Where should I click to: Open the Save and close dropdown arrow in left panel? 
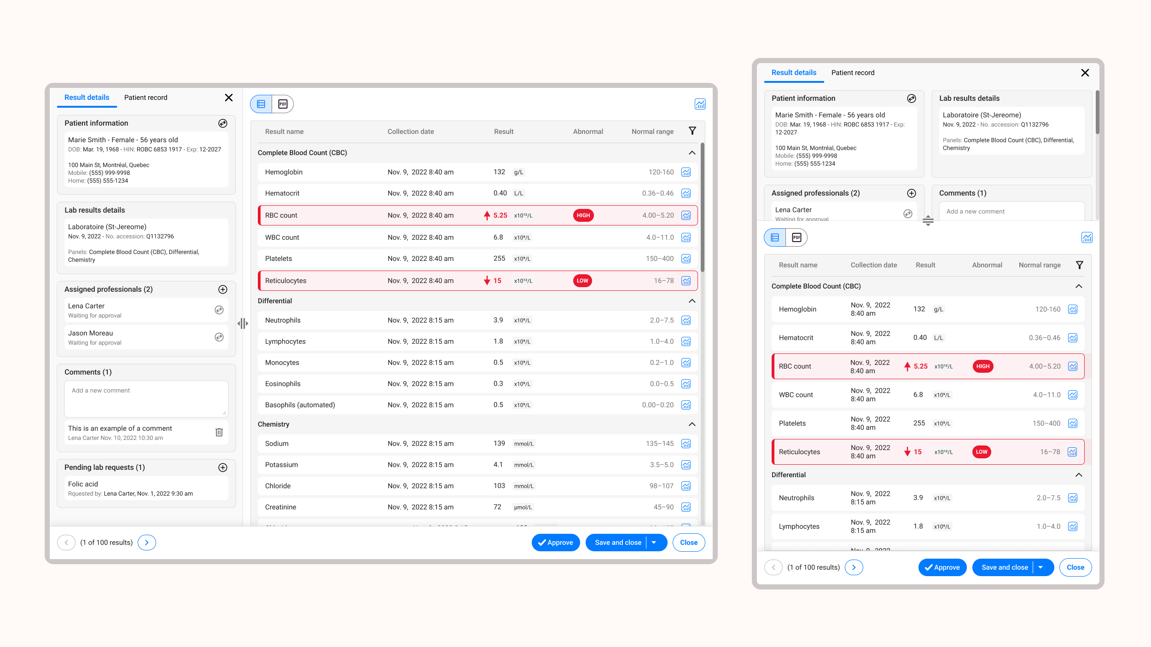(x=654, y=543)
